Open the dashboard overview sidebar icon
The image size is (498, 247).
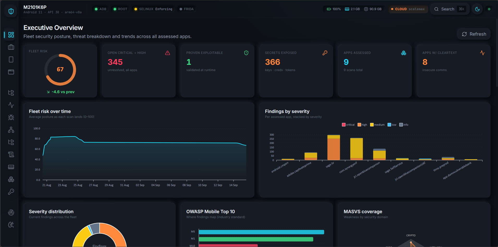pyautogui.click(x=11, y=35)
